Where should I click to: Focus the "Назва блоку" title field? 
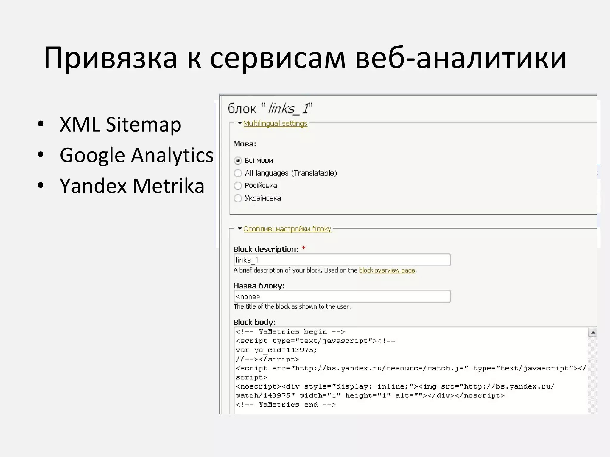[x=342, y=296]
